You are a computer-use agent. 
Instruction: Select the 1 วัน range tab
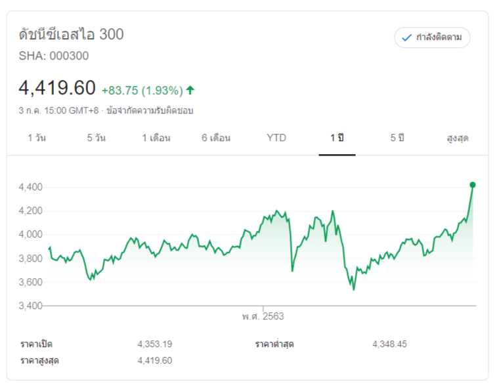[37, 138]
